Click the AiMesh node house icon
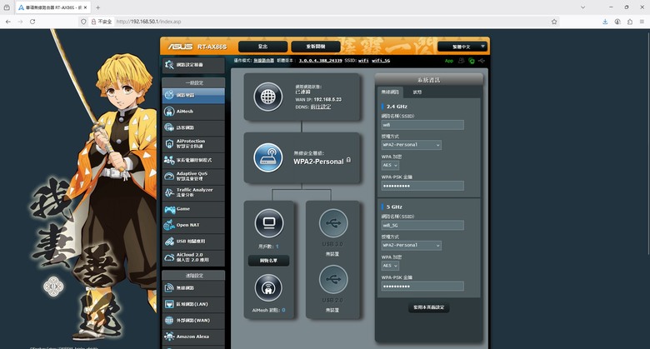650x349 pixels. point(268,287)
